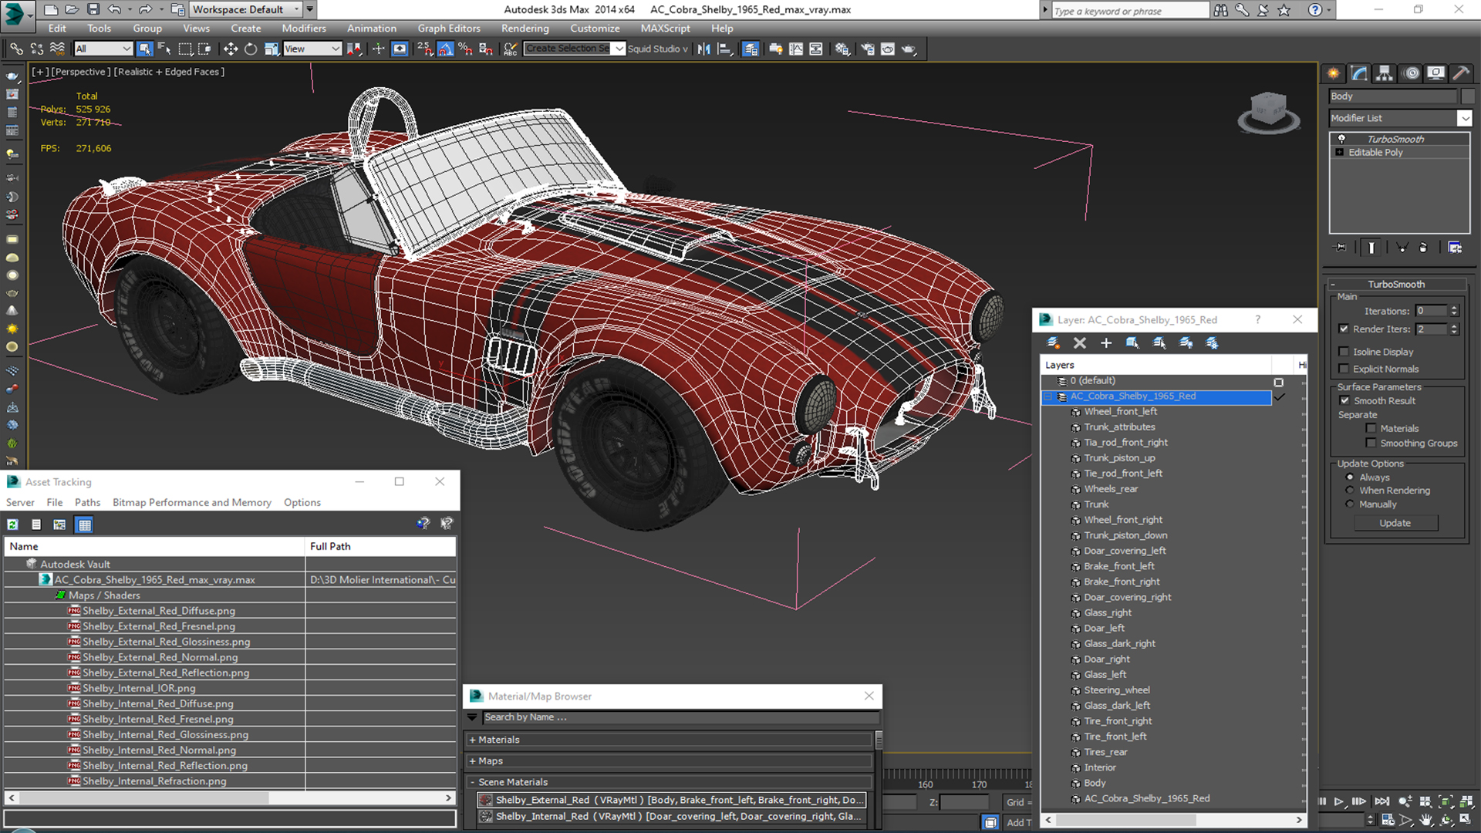This screenshot has width=1481, height=833.
Task: Select the Manually update radio button
Action: tap(1350, 504)
